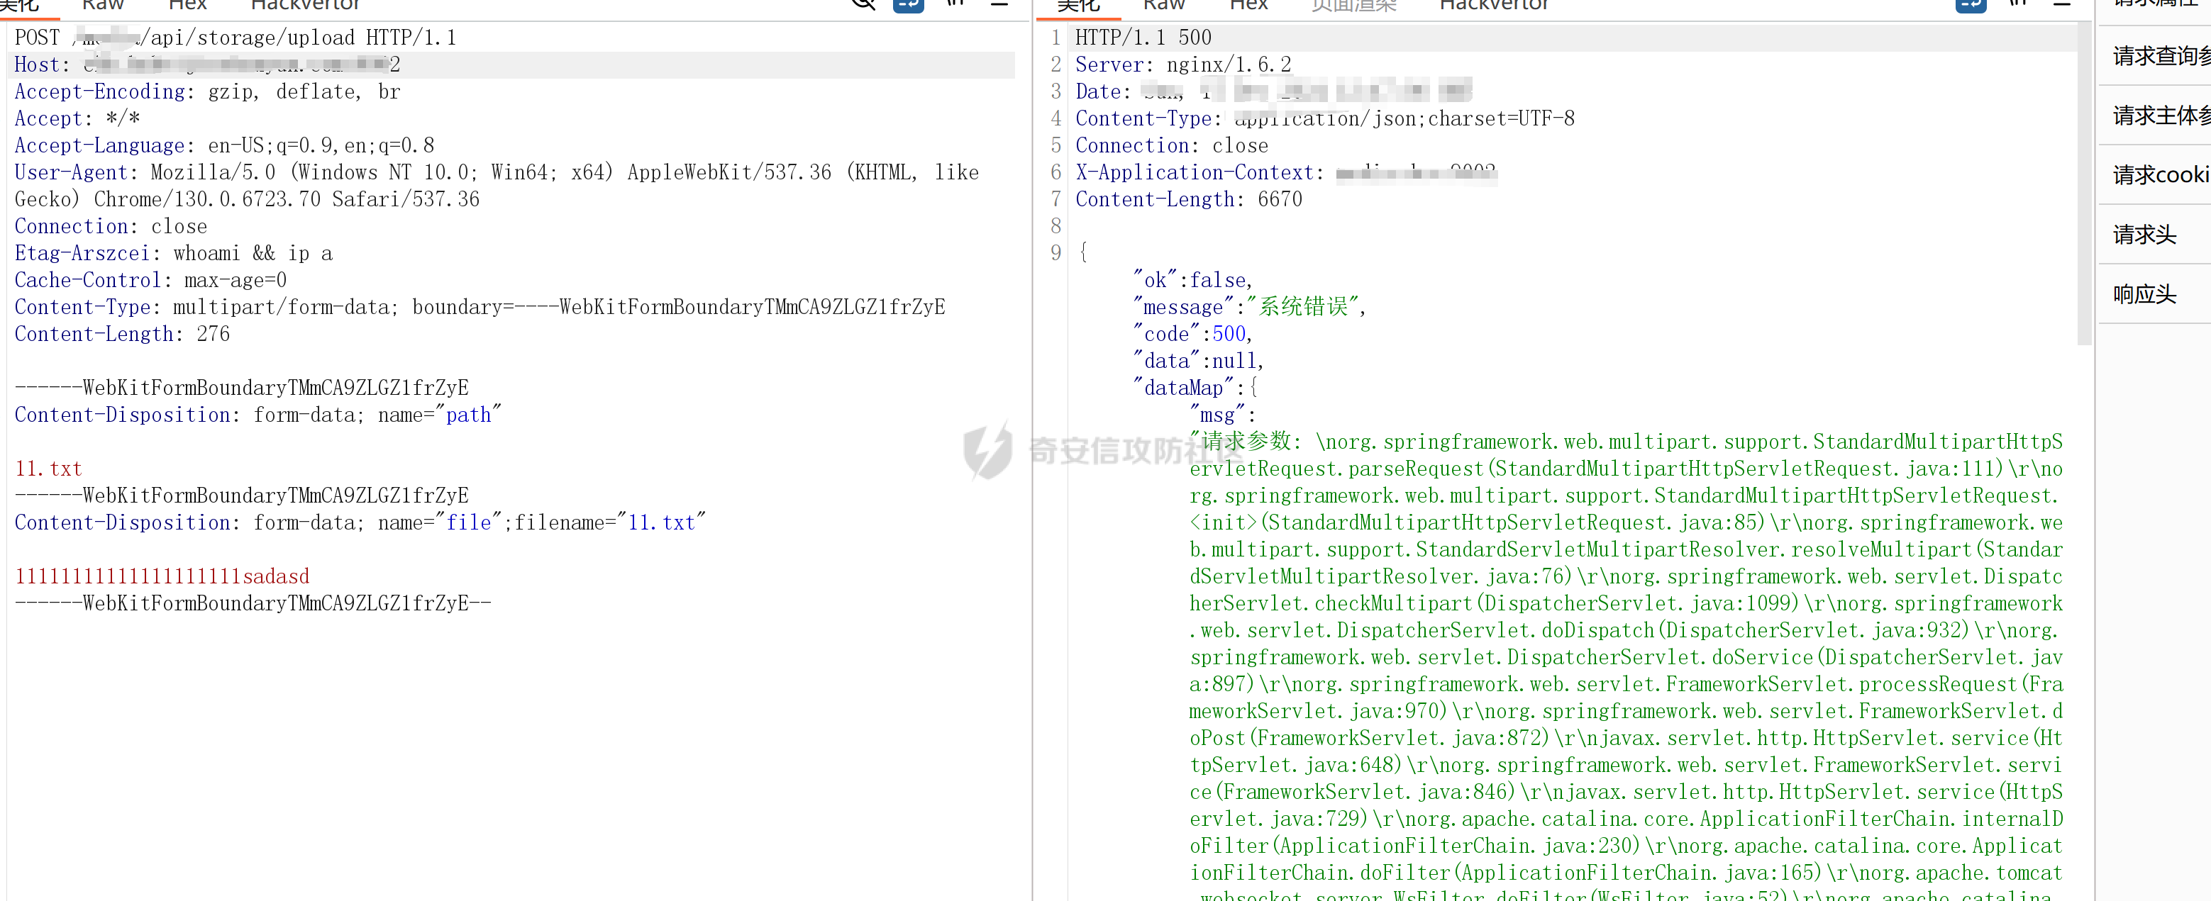2211x901 pixels.
Task: Toggle request non-printable \n characters icon
Action: click(955, 4)
